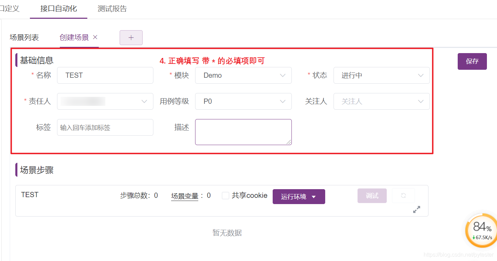Click the refresh icon beside 调试 button
The width and height of the screenshot is (497, 261).
click(x=403, y=196)
